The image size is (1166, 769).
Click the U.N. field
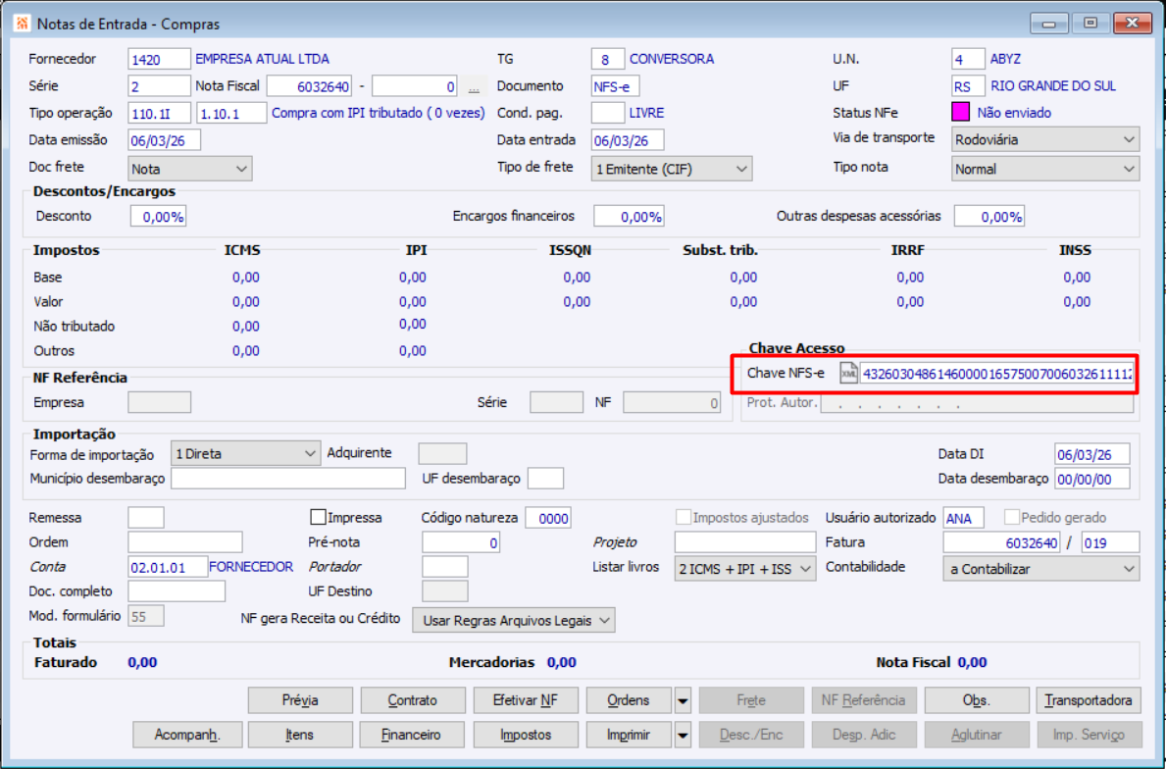click(x=968, y=60)
